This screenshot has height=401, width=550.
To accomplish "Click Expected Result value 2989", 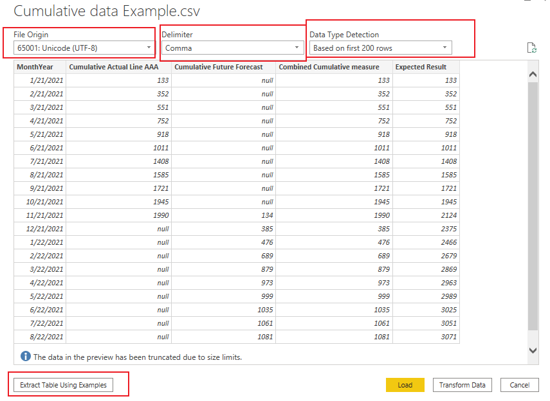I will pyautogui.click(x=426, y=296).
